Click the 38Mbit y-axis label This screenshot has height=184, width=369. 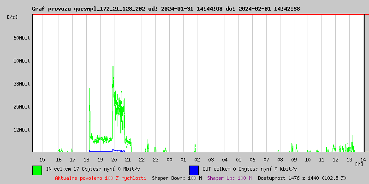point(21,84)
